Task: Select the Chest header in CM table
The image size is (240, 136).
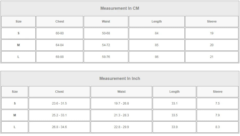Action: (x=60, y=22)
